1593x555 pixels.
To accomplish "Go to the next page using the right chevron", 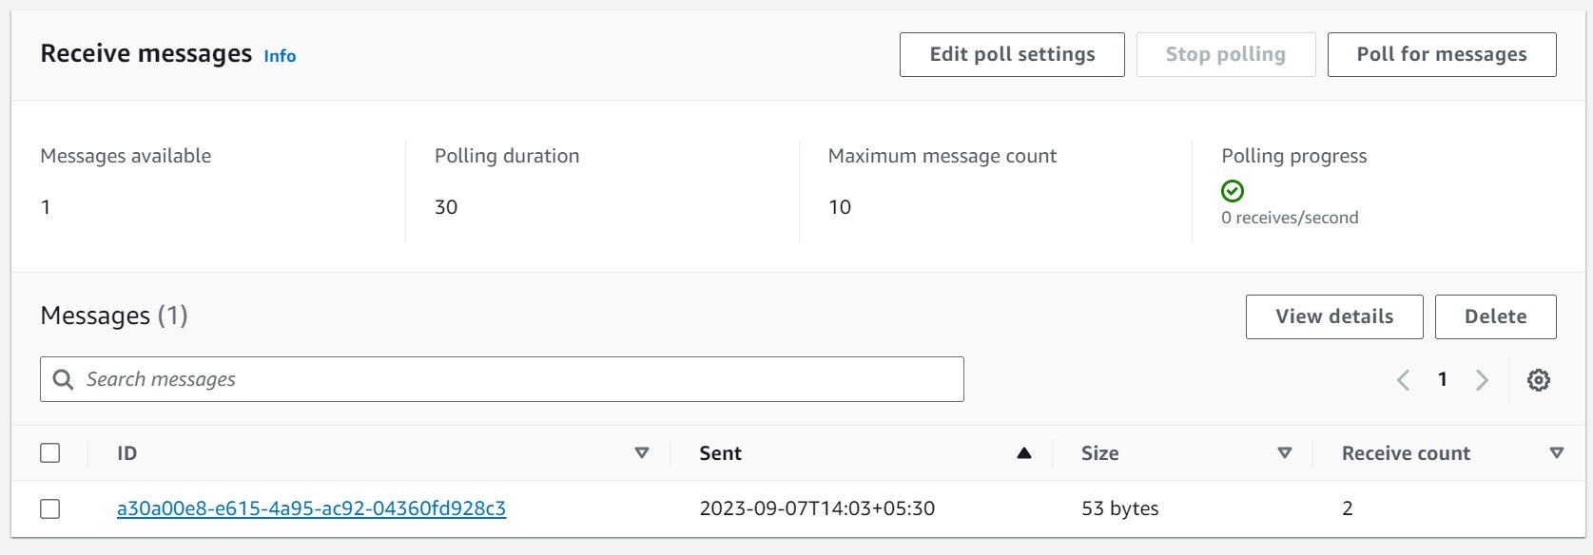I will pyautogui.click(x=1482, y=379).
